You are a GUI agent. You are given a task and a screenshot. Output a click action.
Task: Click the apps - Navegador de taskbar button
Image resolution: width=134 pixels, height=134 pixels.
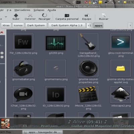pos(42,132)
